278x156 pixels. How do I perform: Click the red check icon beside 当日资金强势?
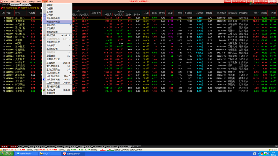point(2,8)
